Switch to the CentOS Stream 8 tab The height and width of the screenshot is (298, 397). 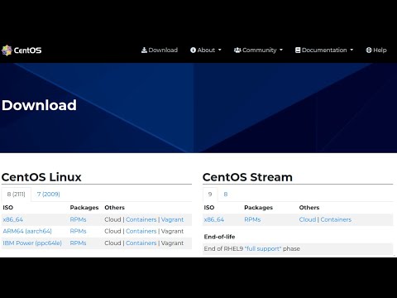pos(226,194)
